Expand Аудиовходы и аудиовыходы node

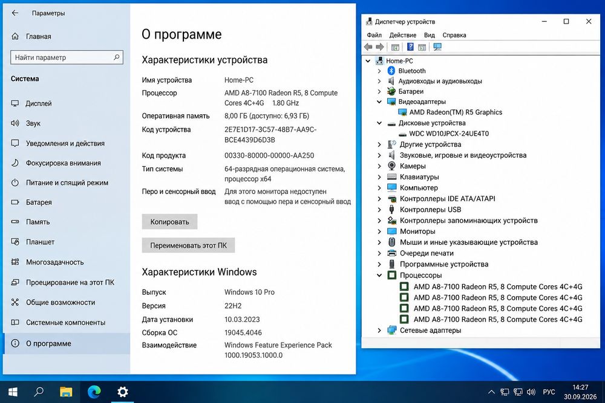tap(379, 82)
